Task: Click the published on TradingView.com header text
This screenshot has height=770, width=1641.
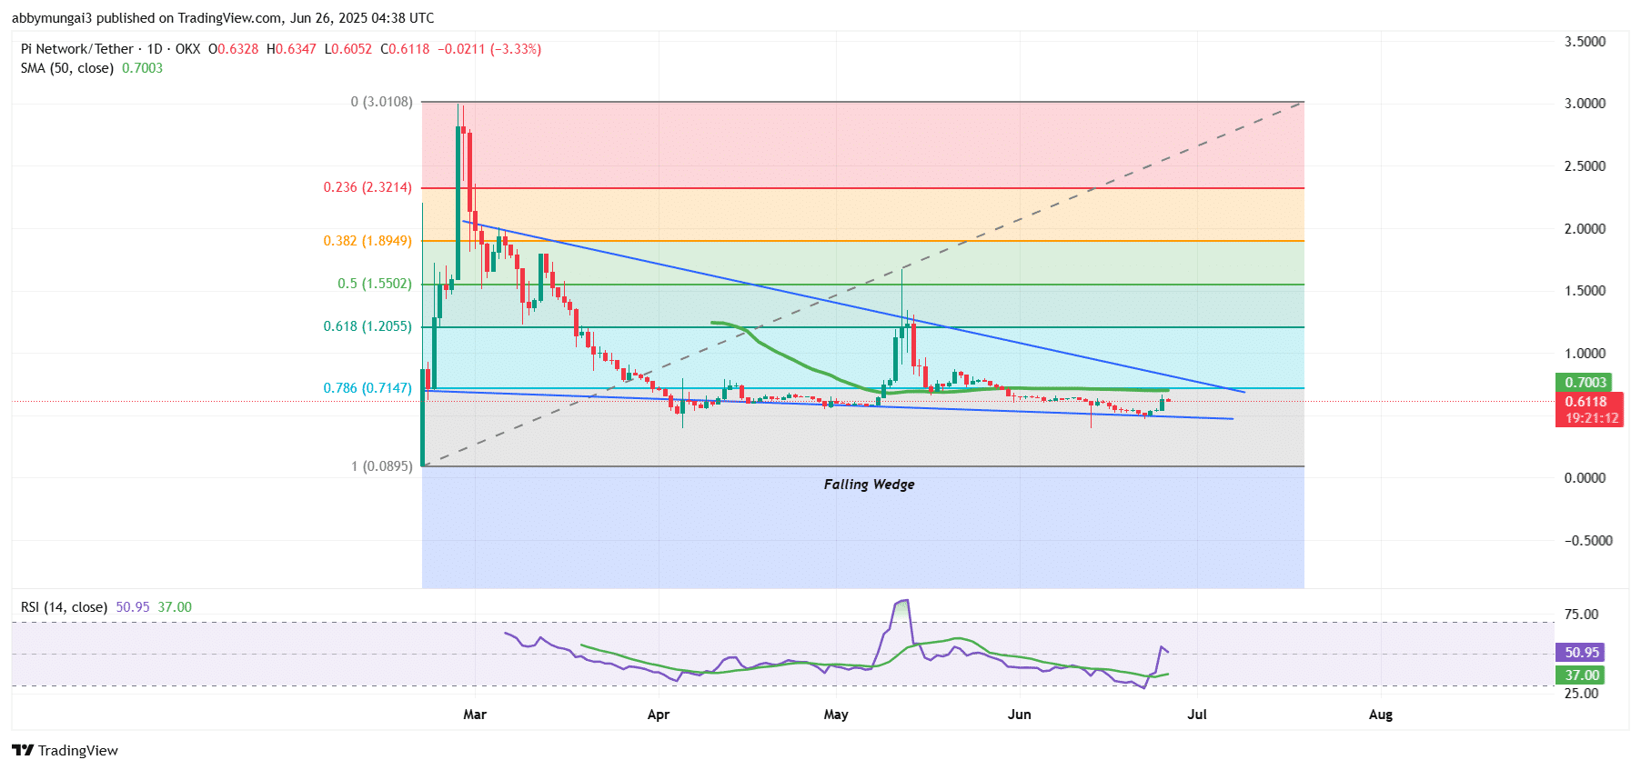Action: [191, 18]
